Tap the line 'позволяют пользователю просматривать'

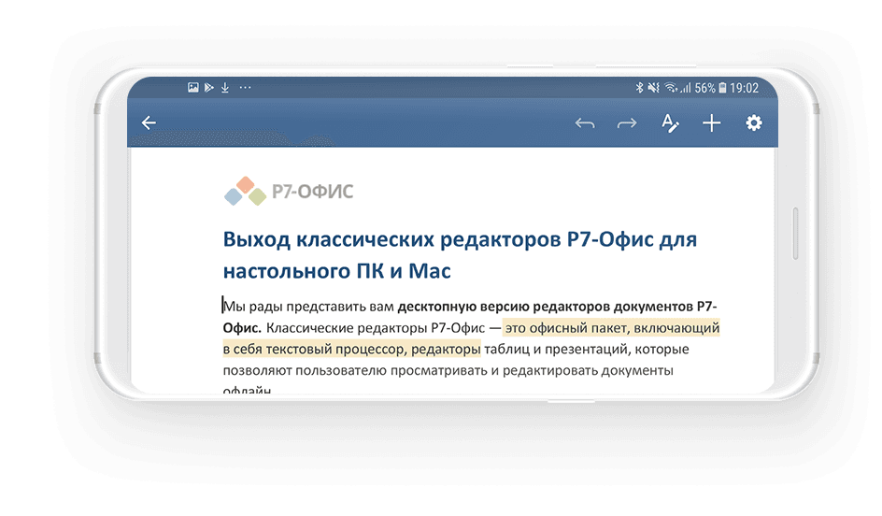tap(355, 370)
